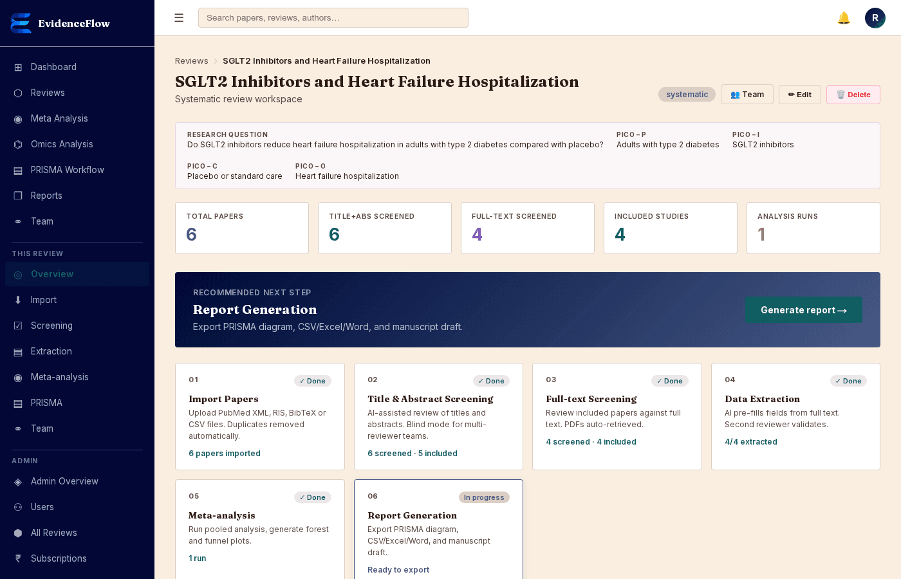Follow the Reviews breadcrumb link

coord(192,61)
